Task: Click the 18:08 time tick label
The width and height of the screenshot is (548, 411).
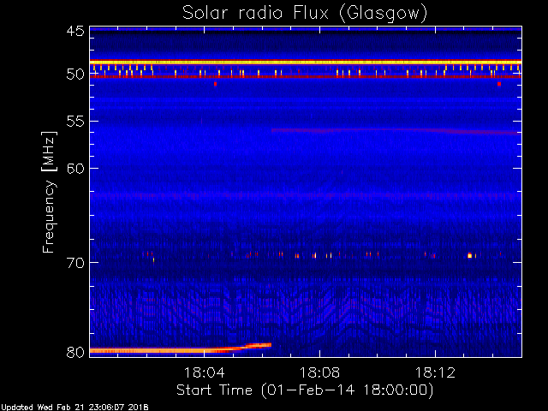Action: [x=319, y=372]
